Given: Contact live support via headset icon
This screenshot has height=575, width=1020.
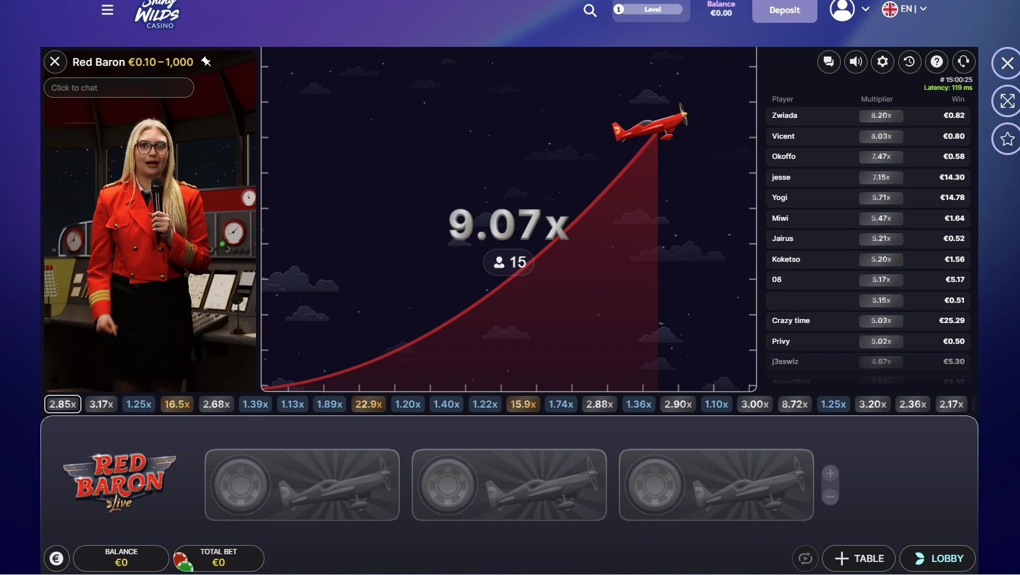Looking at the screenshot, I should pyautogui.click(x=964, y=62).
